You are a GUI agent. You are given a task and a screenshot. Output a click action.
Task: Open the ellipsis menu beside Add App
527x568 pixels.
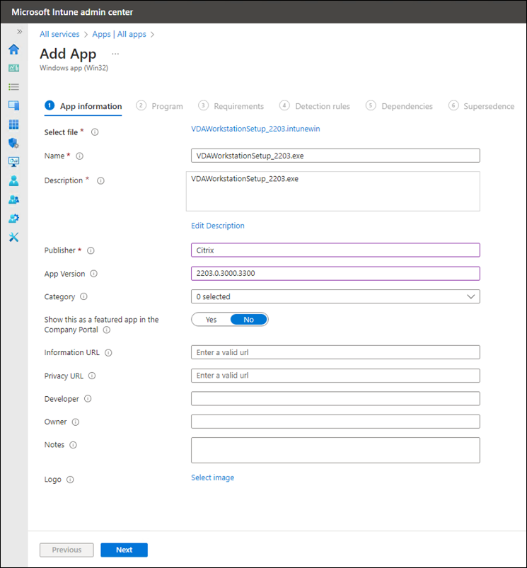[x=115, y=54]
